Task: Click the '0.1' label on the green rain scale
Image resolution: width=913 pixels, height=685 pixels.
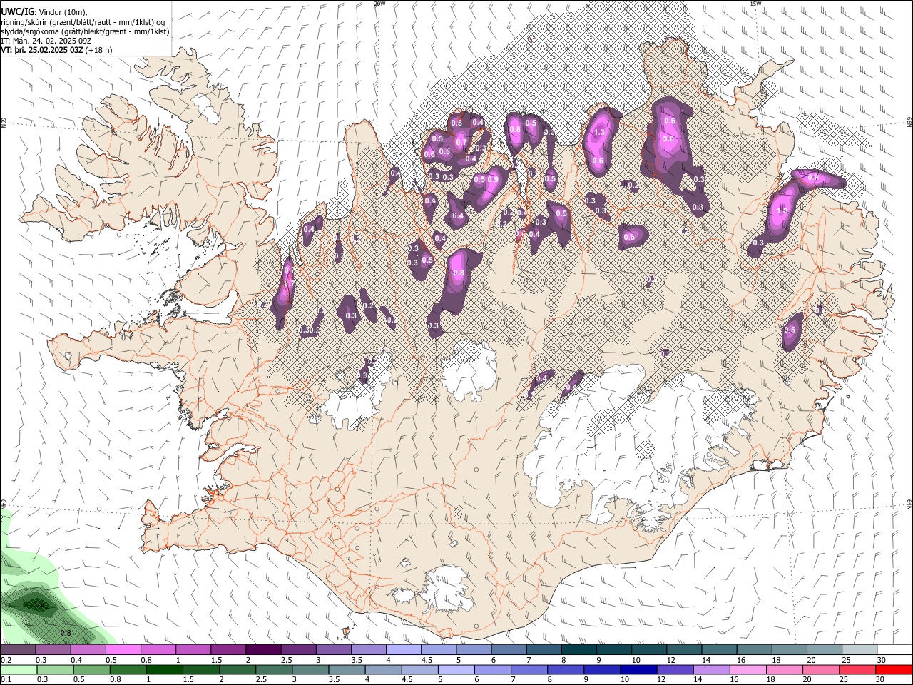Action: [6, 680]
